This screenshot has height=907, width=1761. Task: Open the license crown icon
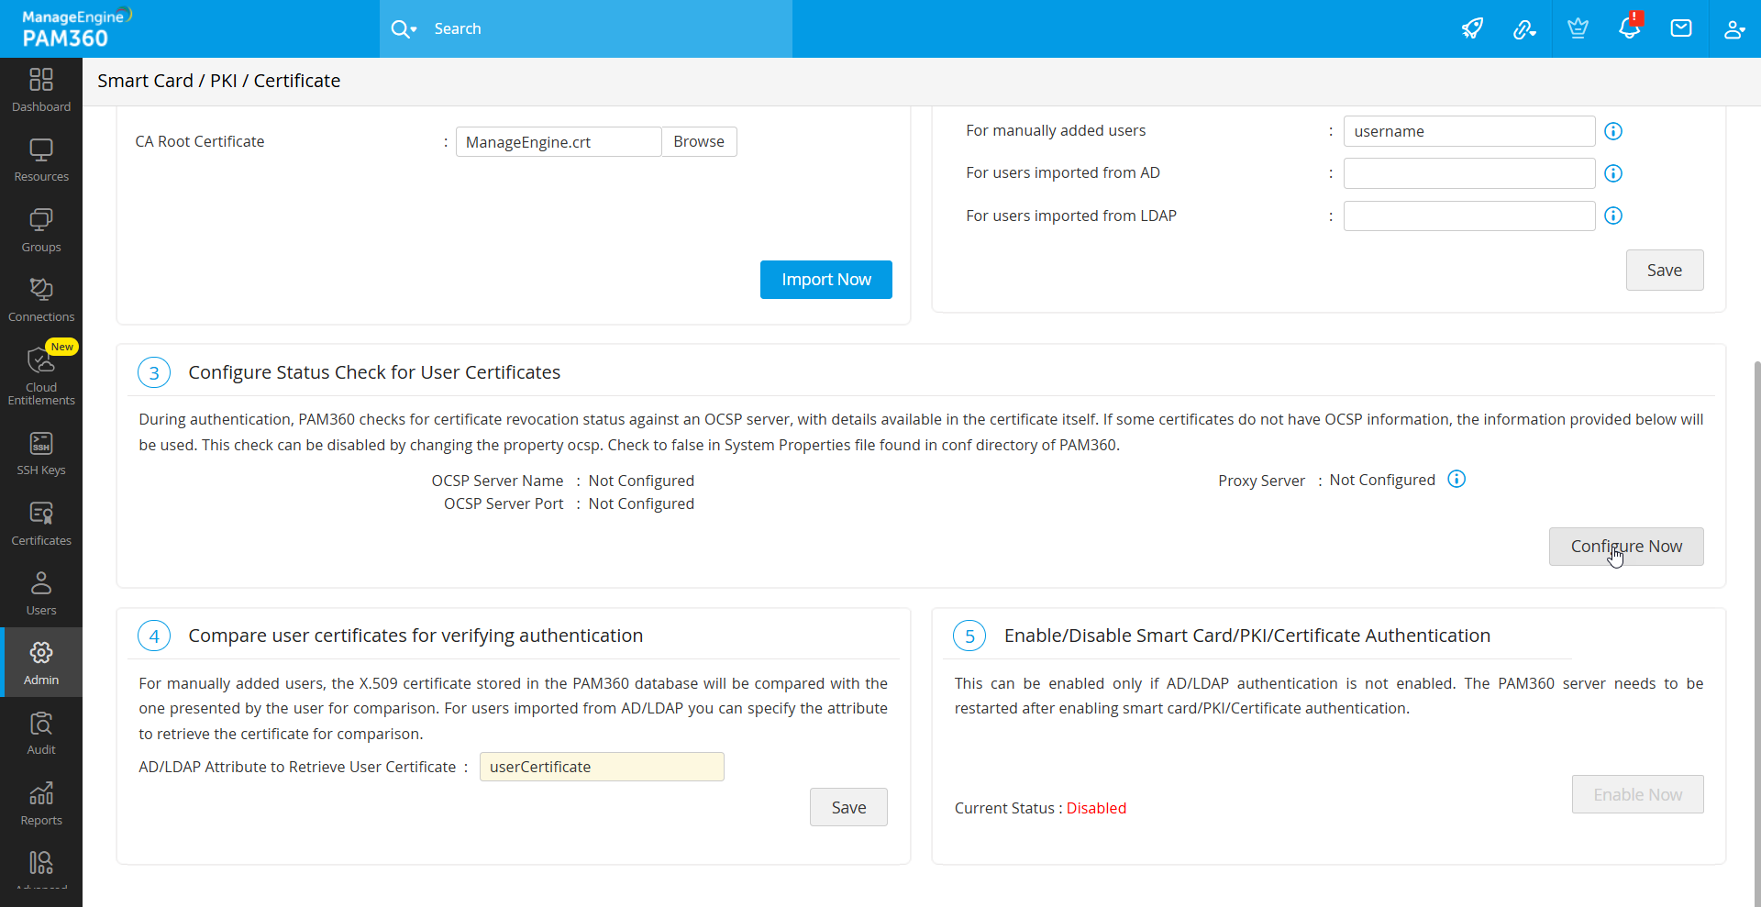1577,28
